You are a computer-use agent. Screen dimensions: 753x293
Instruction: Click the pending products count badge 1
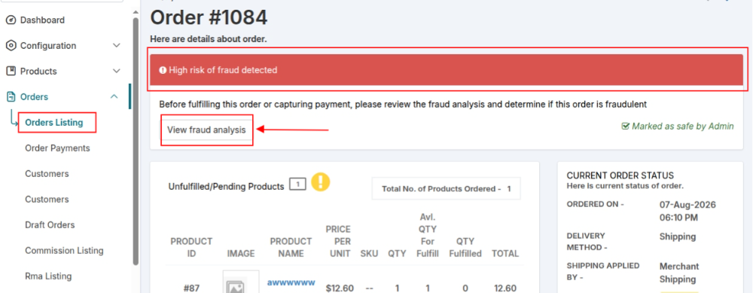tap(297, 184)
